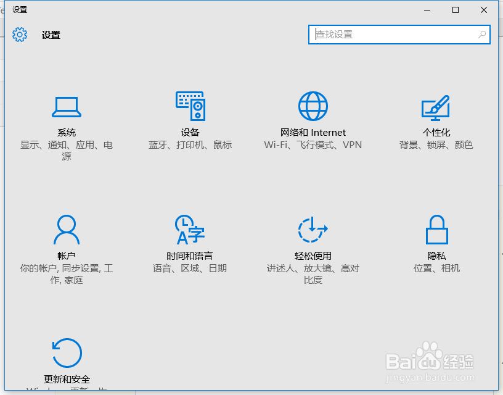Viewport: 503px width, 395px height.
Task: Click the 时间和语言 category title
Action: 190,256
